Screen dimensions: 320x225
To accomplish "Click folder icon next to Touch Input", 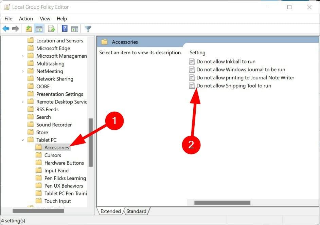I will [38, 201].
